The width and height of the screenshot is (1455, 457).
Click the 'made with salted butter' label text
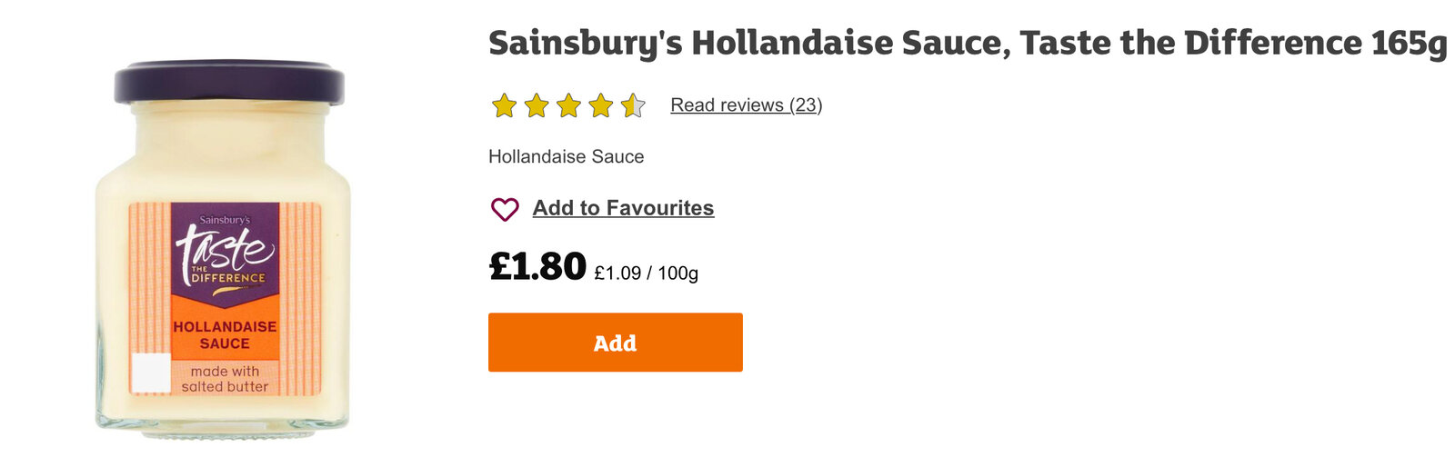(x=225, y=379)
